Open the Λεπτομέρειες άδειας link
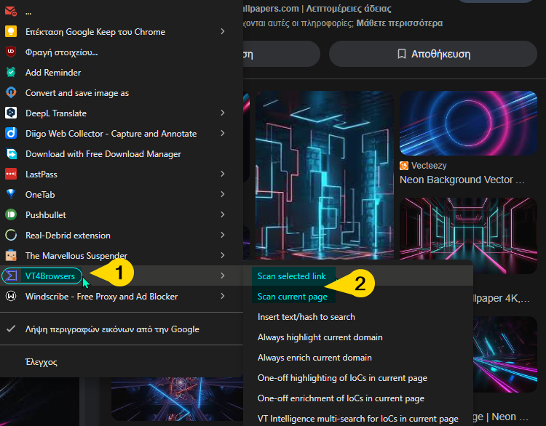Viewport: 546px width, 426px height. point(349,8)
